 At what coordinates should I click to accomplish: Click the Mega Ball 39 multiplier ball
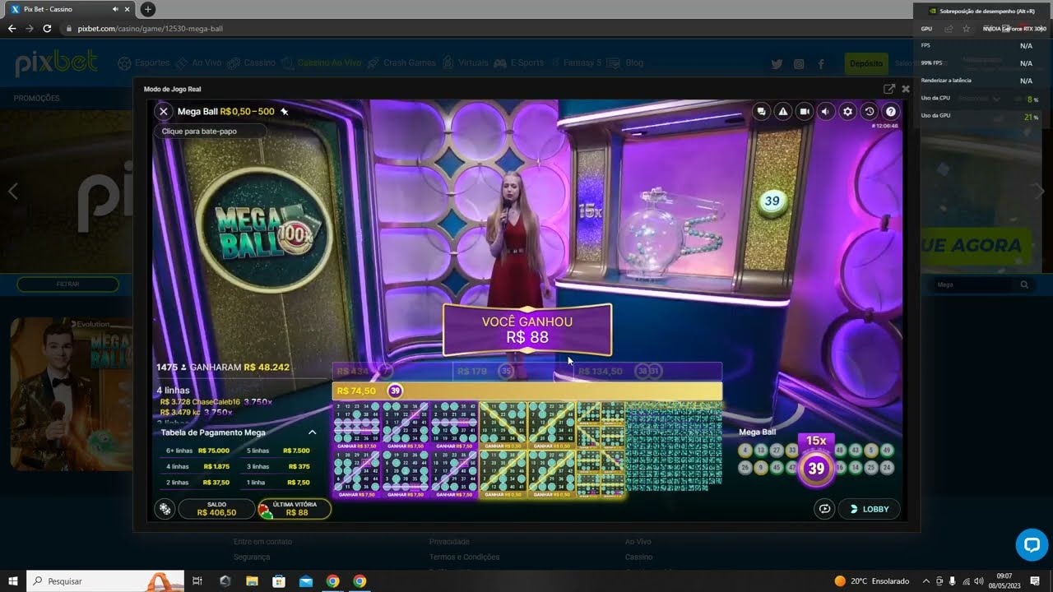tap(815, 468)
